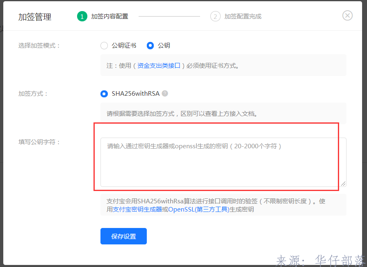Click the 加签管理 dialog title
The image size is (367, 267).
click(x=35, y=17)
